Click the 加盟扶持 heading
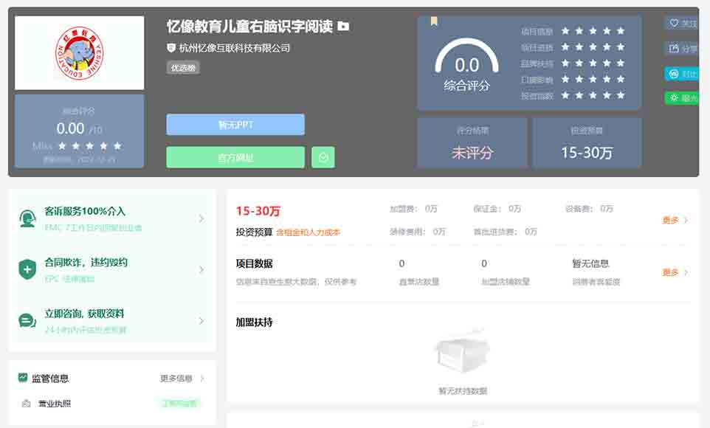The width and height of the screenshot is (710, 428). pos(254,322)
